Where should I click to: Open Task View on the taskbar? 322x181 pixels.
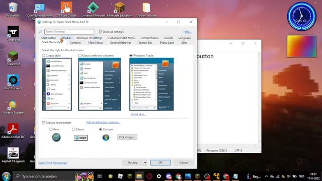click(100, 176)
